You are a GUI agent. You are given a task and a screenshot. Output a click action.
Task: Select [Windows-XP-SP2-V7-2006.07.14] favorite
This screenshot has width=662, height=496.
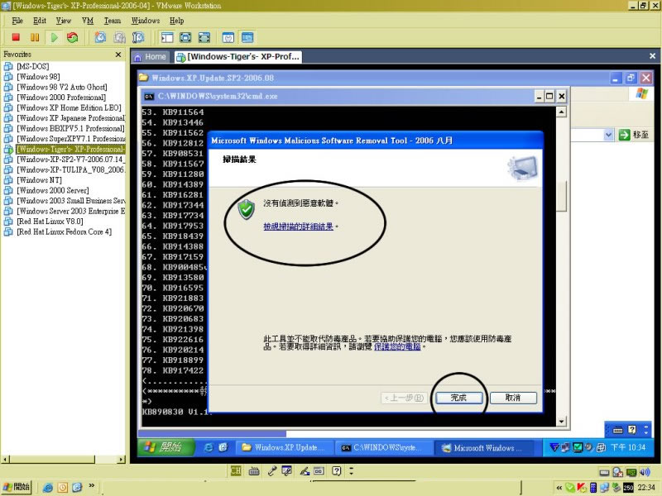point(70,160)
